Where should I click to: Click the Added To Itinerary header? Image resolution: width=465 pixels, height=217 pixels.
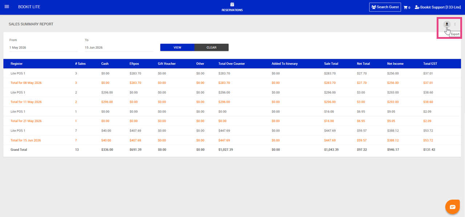pos(284,64)
